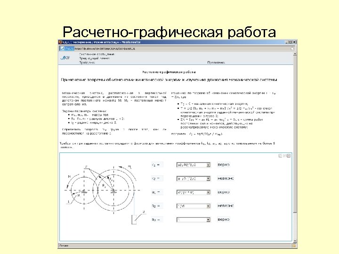Open the a3 dropdown showing 1
339x254 pixels.
tap(194, 220)
